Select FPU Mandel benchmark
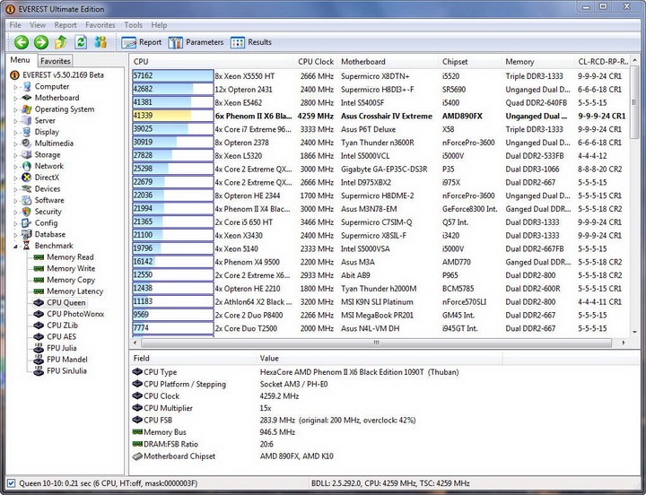 [x=67, y=360]
